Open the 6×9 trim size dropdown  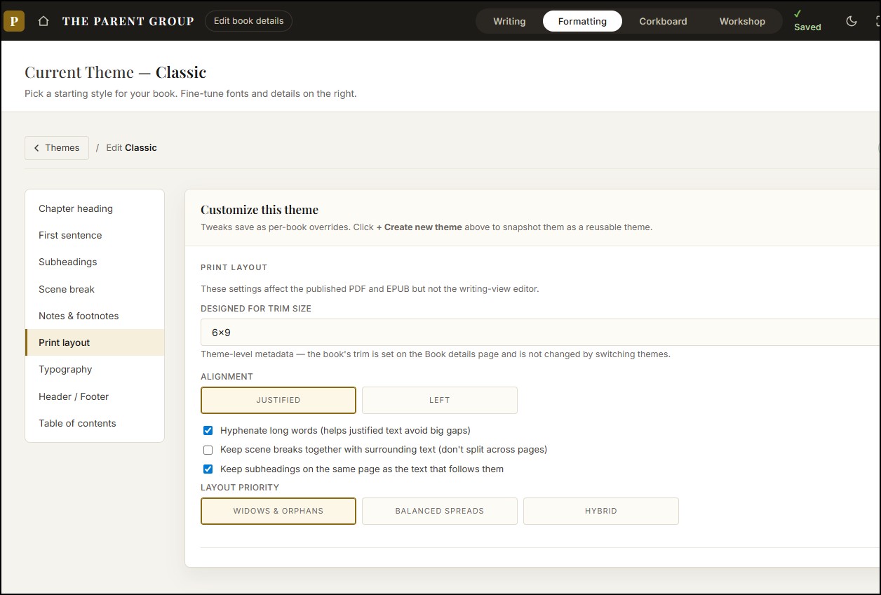(x=540, y=332)
